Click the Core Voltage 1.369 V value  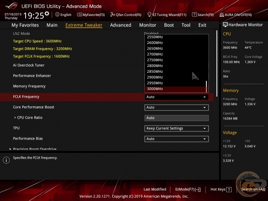coord(250,62)
